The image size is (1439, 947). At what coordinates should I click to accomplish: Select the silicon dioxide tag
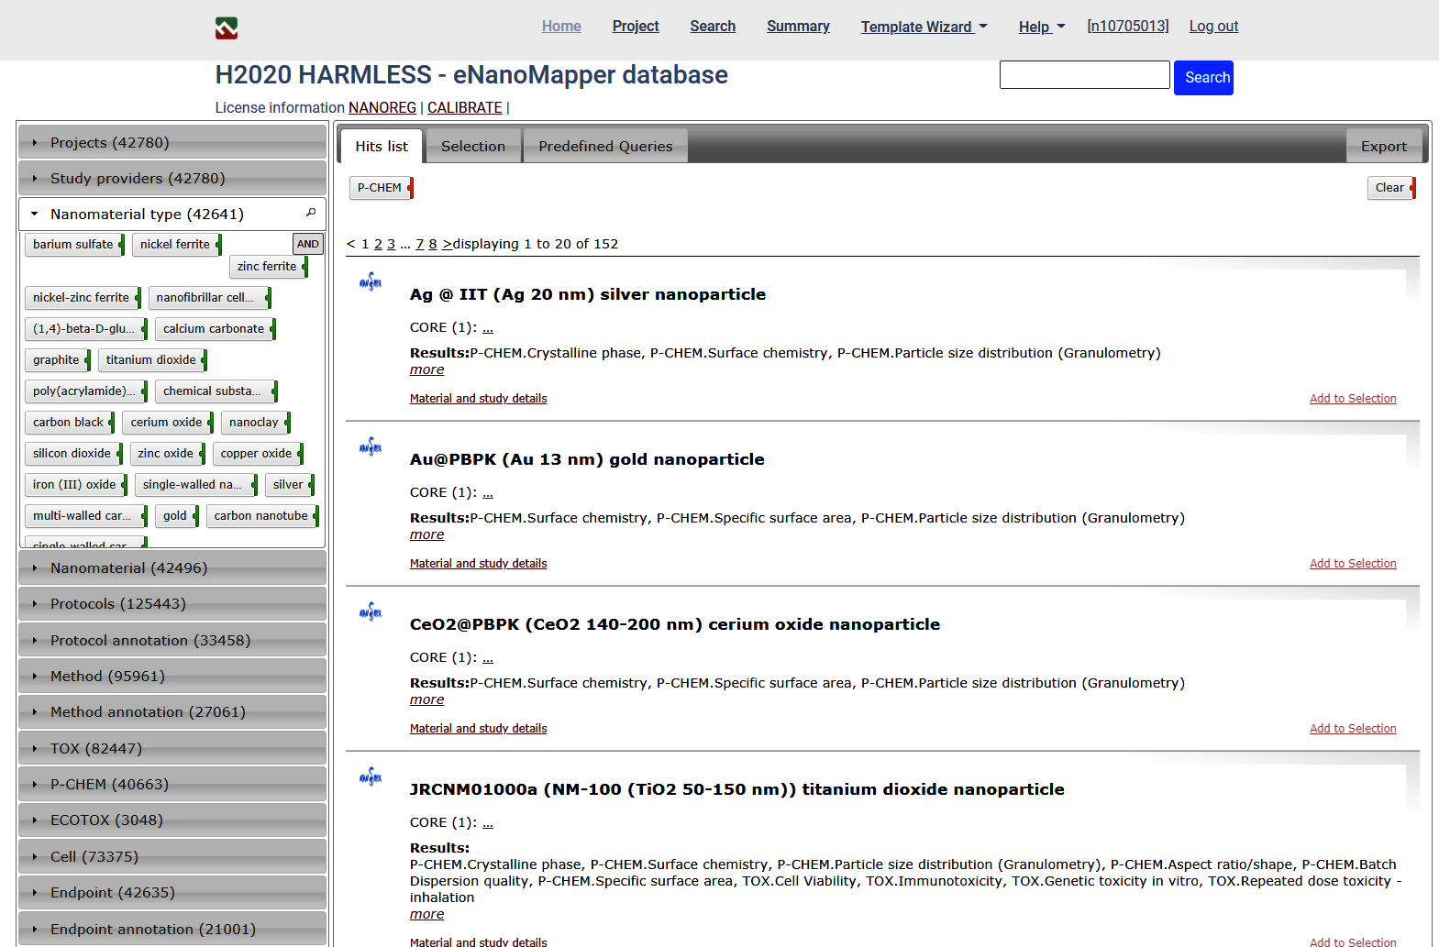click(74, 454)
